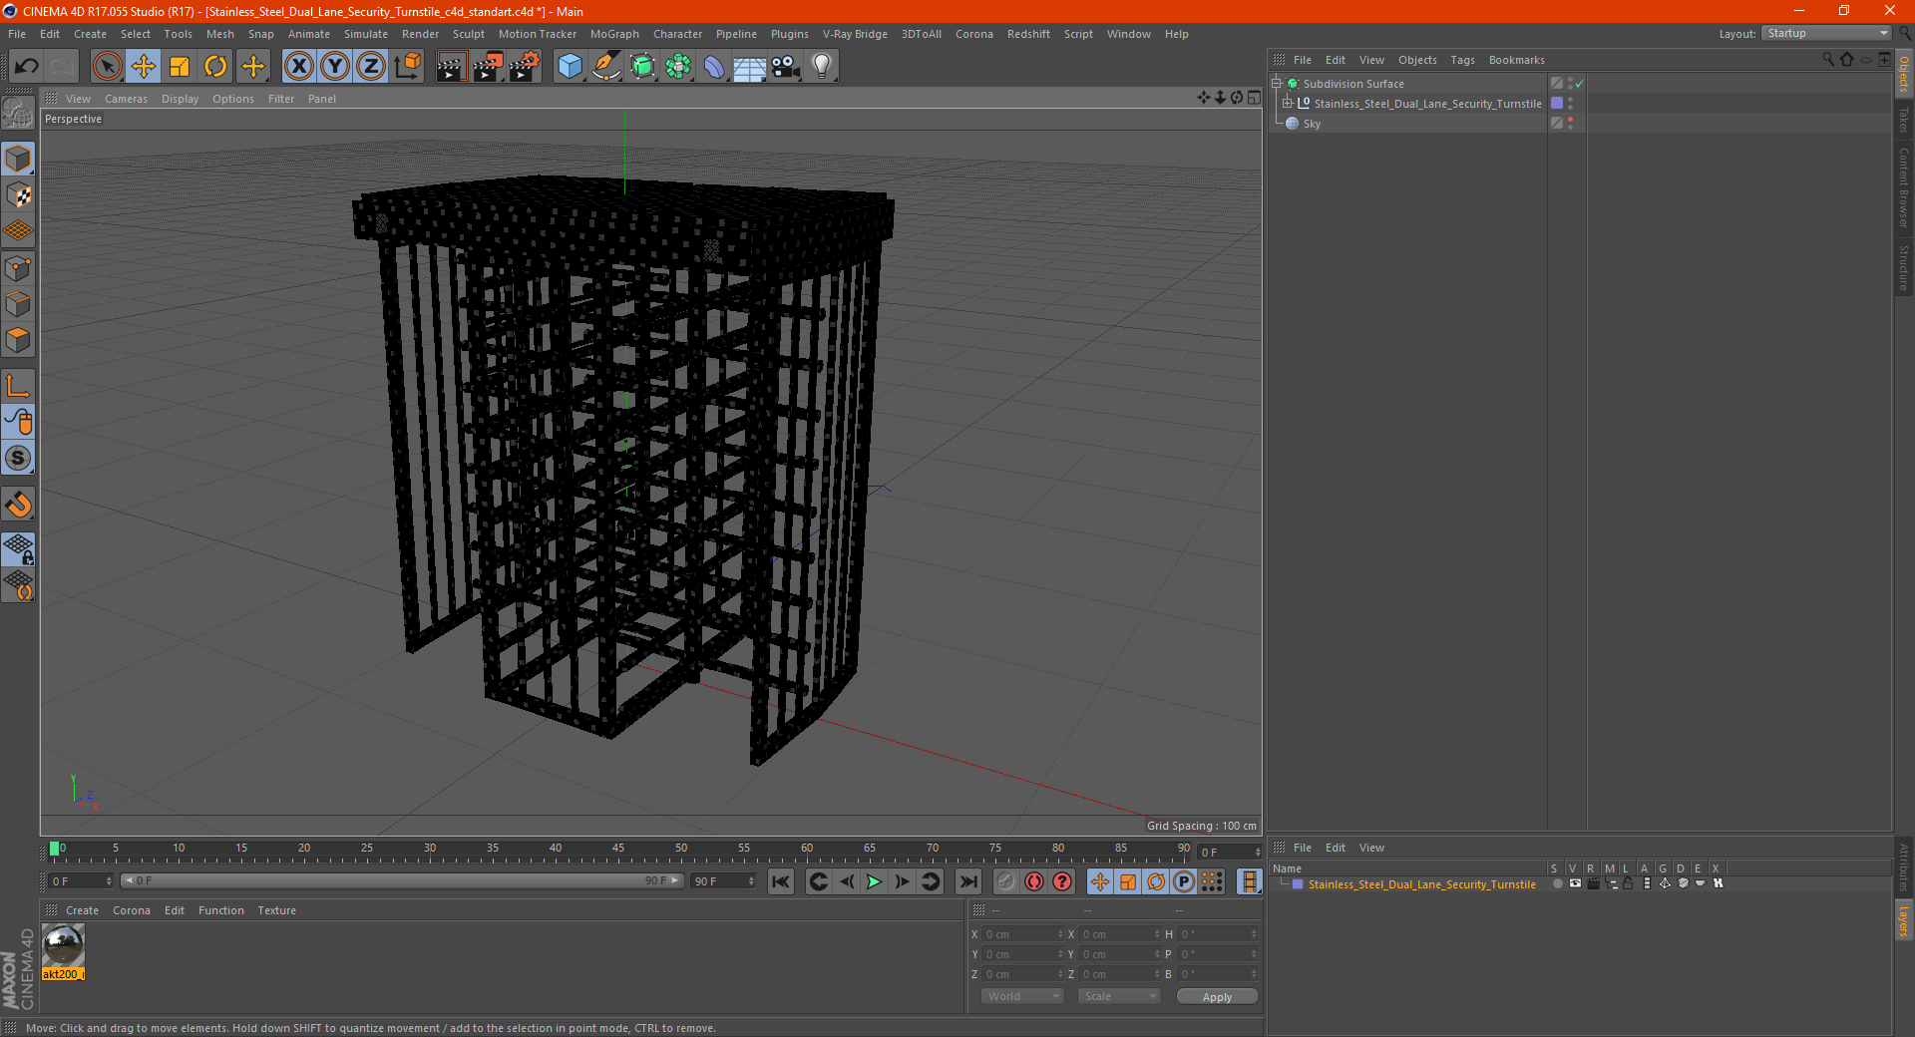
Task: Click the Apply button
Action: [x=1217, y=997]
